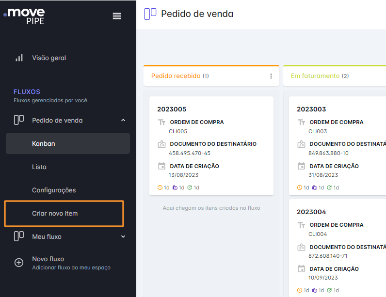Click document number 849.863.880-10
This screenshot has height=297, width=386.
pos(328,153)
